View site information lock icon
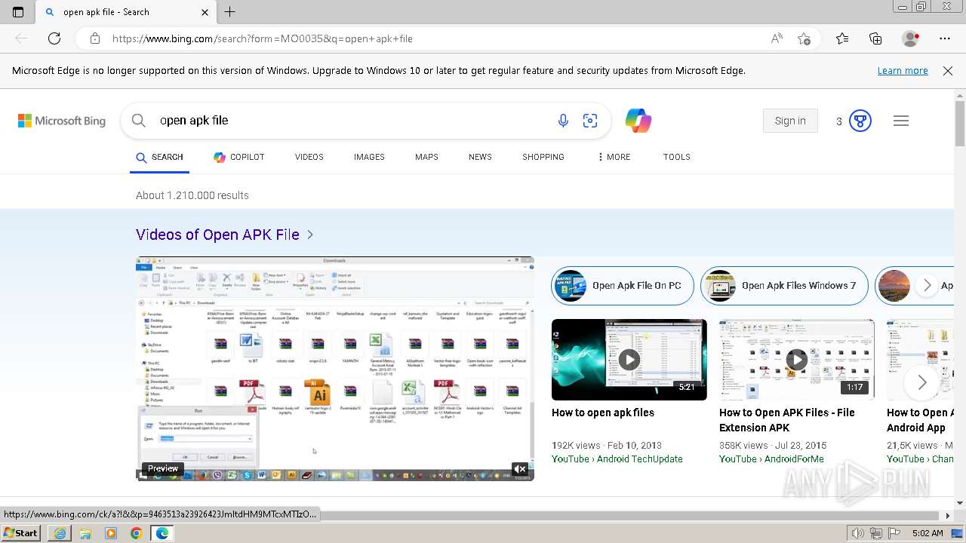This screenshot has width=966, height=543. [x=94, y=38]
